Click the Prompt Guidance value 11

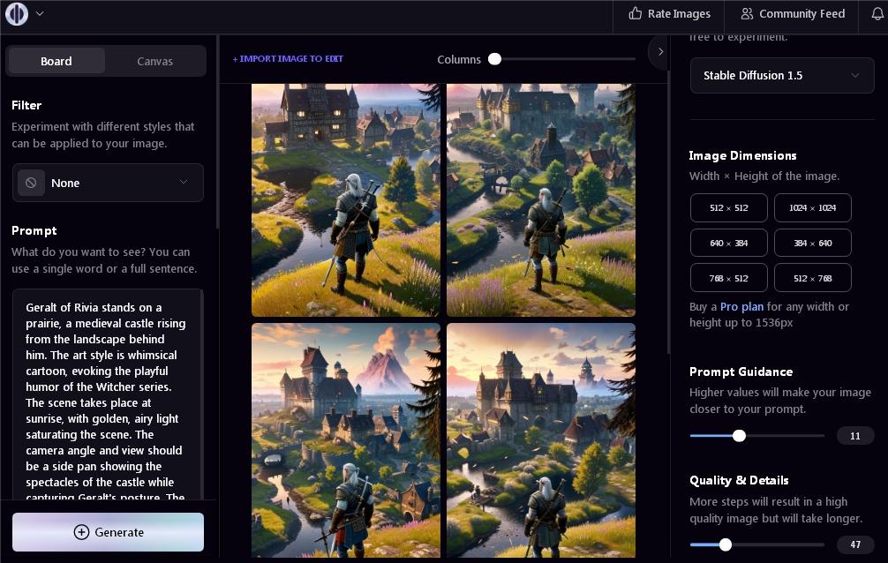855,436
